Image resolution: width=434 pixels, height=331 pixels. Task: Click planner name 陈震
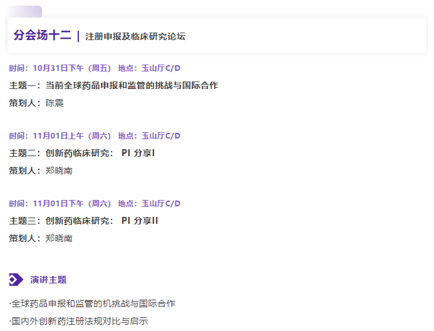(x=54, y=103)
